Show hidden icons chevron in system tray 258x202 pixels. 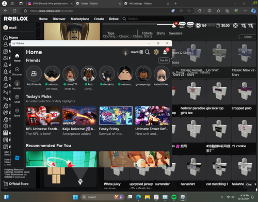pos(222,197)
